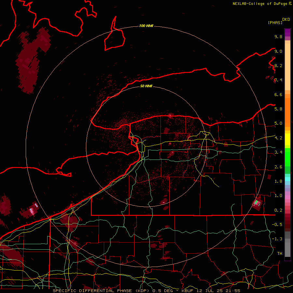Pick the 8.2 legend value
Viewport: 293px width, 293px height.
pyautogui.click(x=278, y=65)
